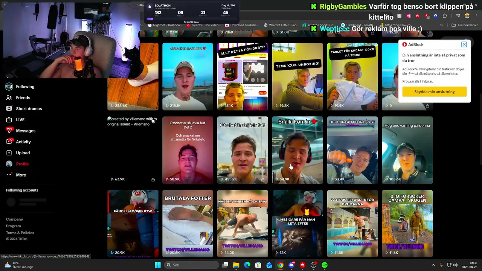Open the Zaitros flexar inför brudarna video
Image resolution: width=482 pixels, height=271 pixels.
[352, 224]
